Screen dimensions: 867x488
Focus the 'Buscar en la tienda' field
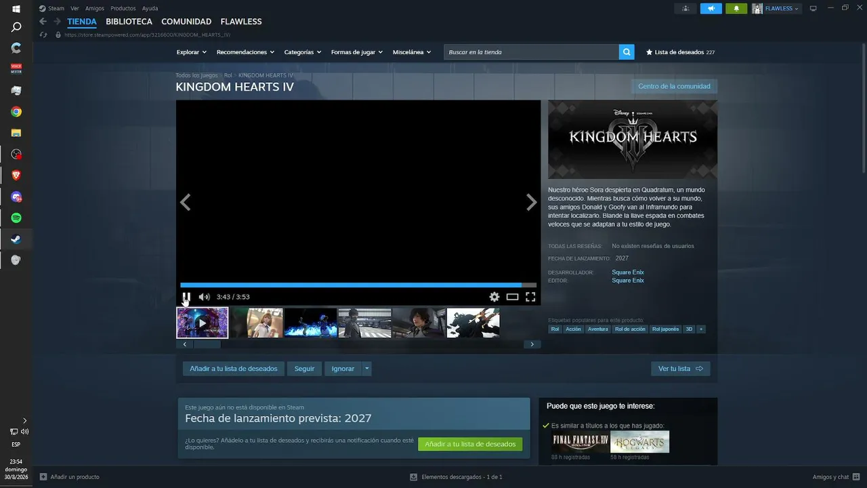(x=531, y=52)
